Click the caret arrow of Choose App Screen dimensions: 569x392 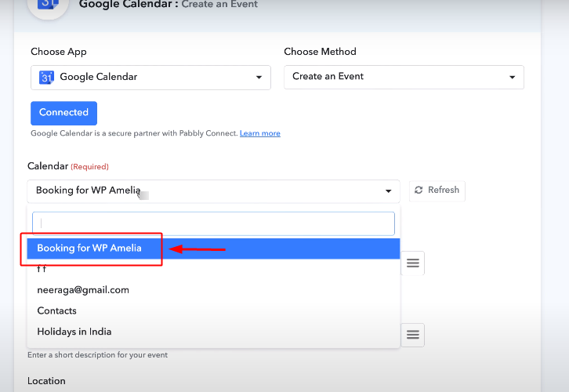tap(259, 78)
